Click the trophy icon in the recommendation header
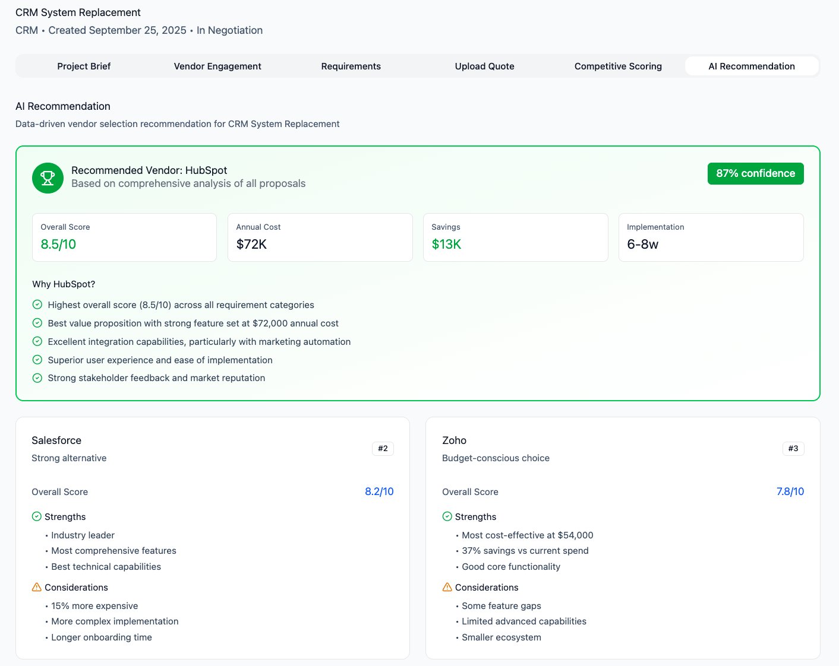 pos(48,177)
